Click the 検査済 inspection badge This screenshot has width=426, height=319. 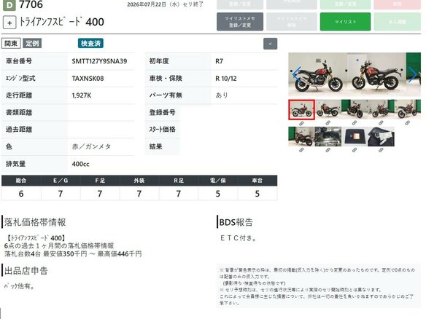click(x=90, y=44)
